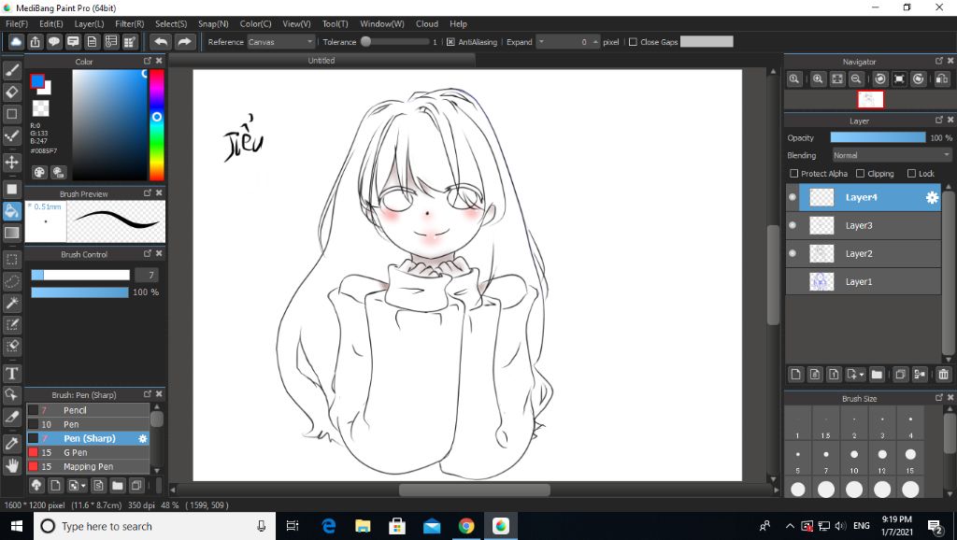Select the Hand tool
This screenshot has width=957, height=540.
(11, 465)
